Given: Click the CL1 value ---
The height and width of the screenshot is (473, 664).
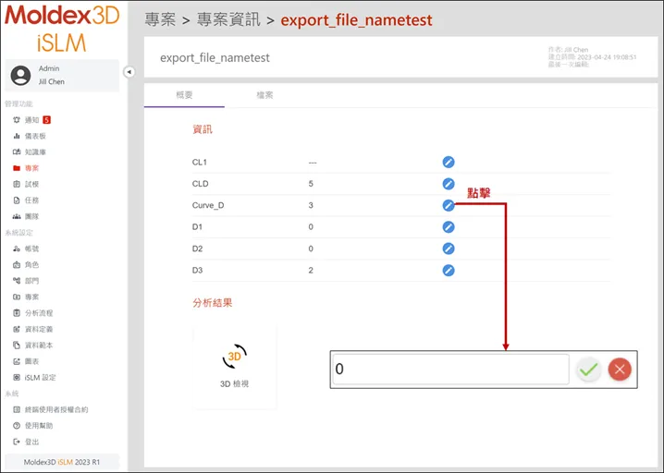Looking at the screenshot, I should click(x=313, y=163).
